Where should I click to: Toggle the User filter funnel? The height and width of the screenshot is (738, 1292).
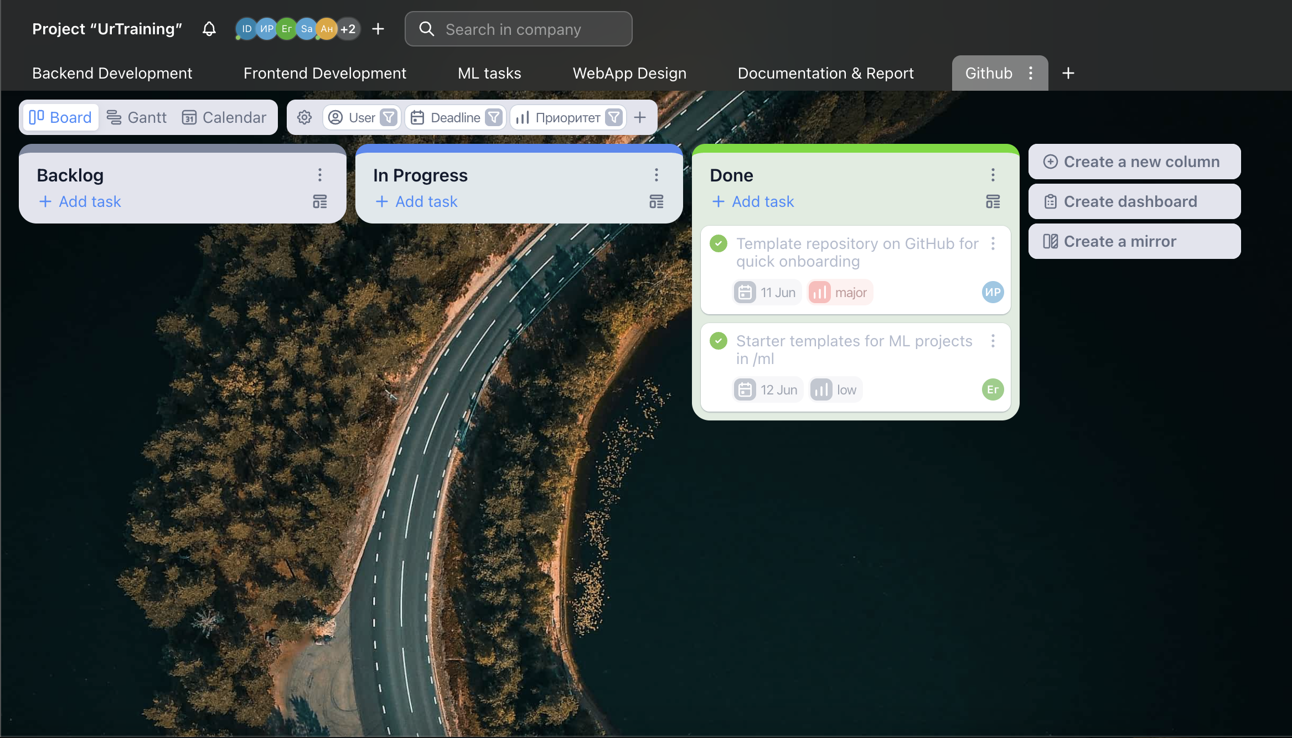tap(389, 117)
